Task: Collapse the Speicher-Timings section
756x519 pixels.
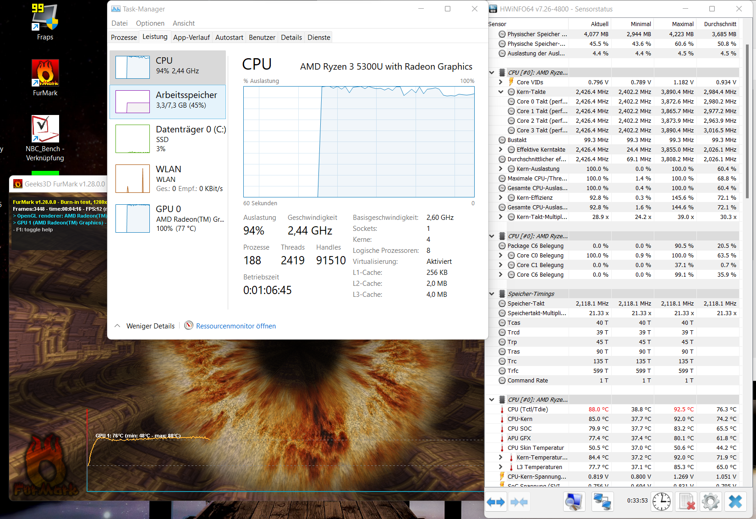Action: 492,294
